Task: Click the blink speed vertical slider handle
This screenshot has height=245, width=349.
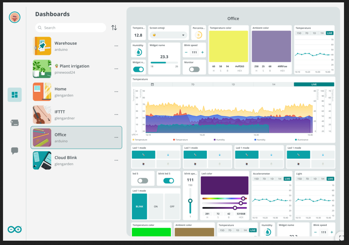Action: point(190,201)
